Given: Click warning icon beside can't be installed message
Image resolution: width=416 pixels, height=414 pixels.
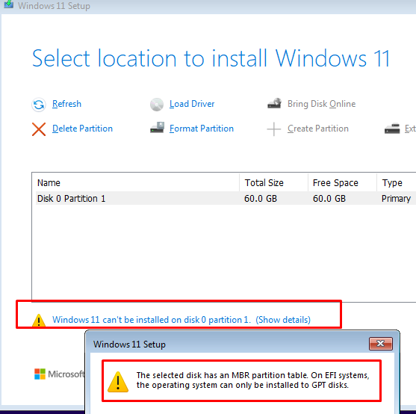Looking at the screenshot, I should tap(39, 320).
